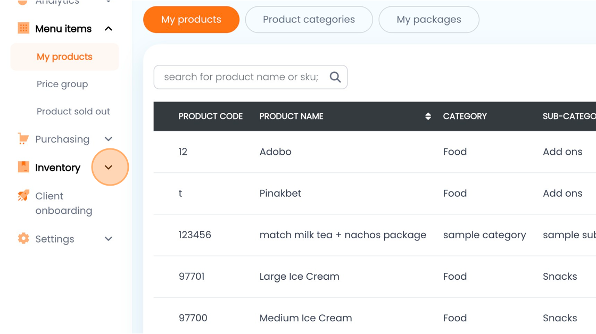Click sample category cell

click(x=485, y=235)
